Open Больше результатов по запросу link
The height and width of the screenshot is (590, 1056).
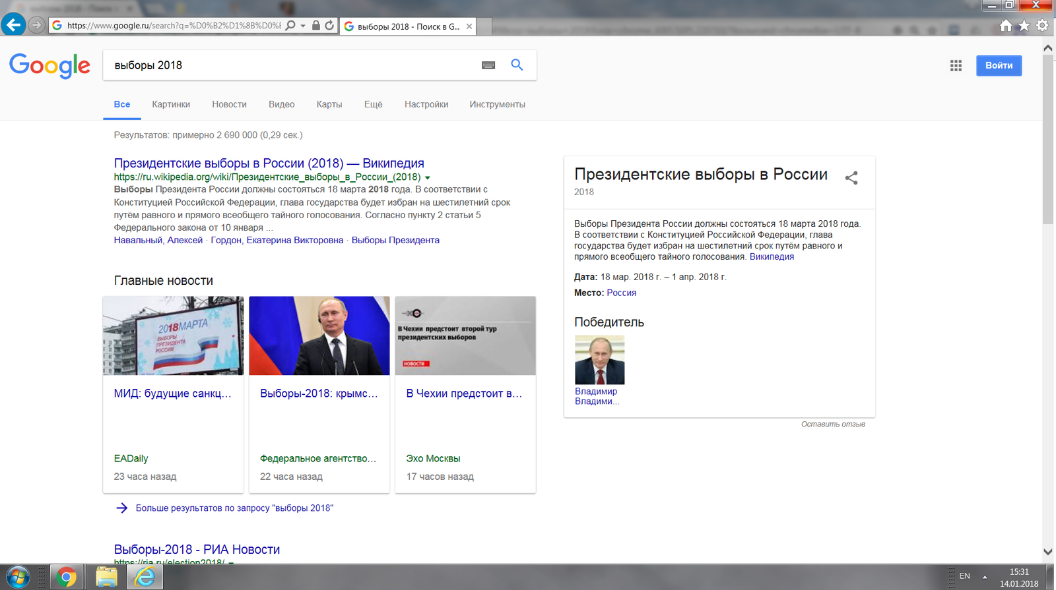(234, 508)
